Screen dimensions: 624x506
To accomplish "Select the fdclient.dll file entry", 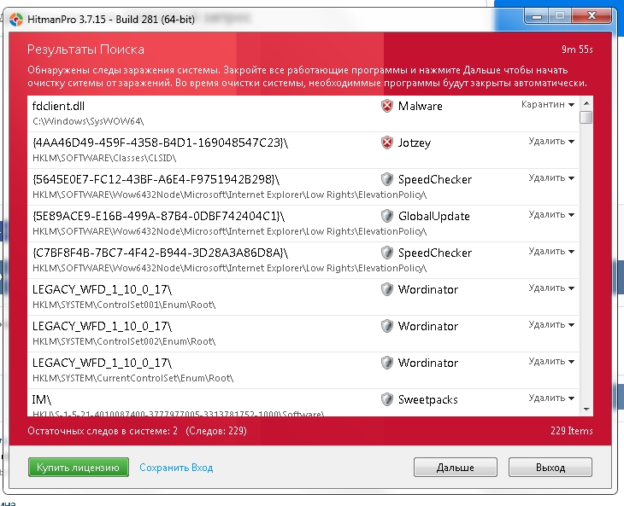I will point(303,113).
